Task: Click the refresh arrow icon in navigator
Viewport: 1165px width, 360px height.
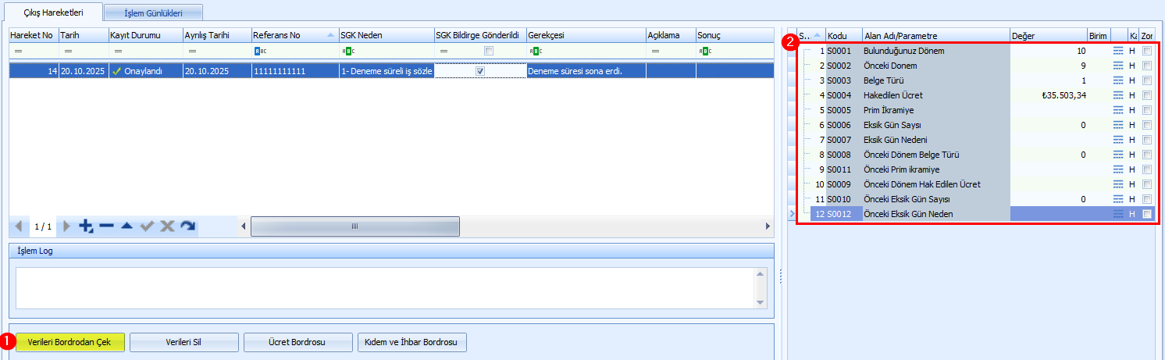Action: click(187, 226)
